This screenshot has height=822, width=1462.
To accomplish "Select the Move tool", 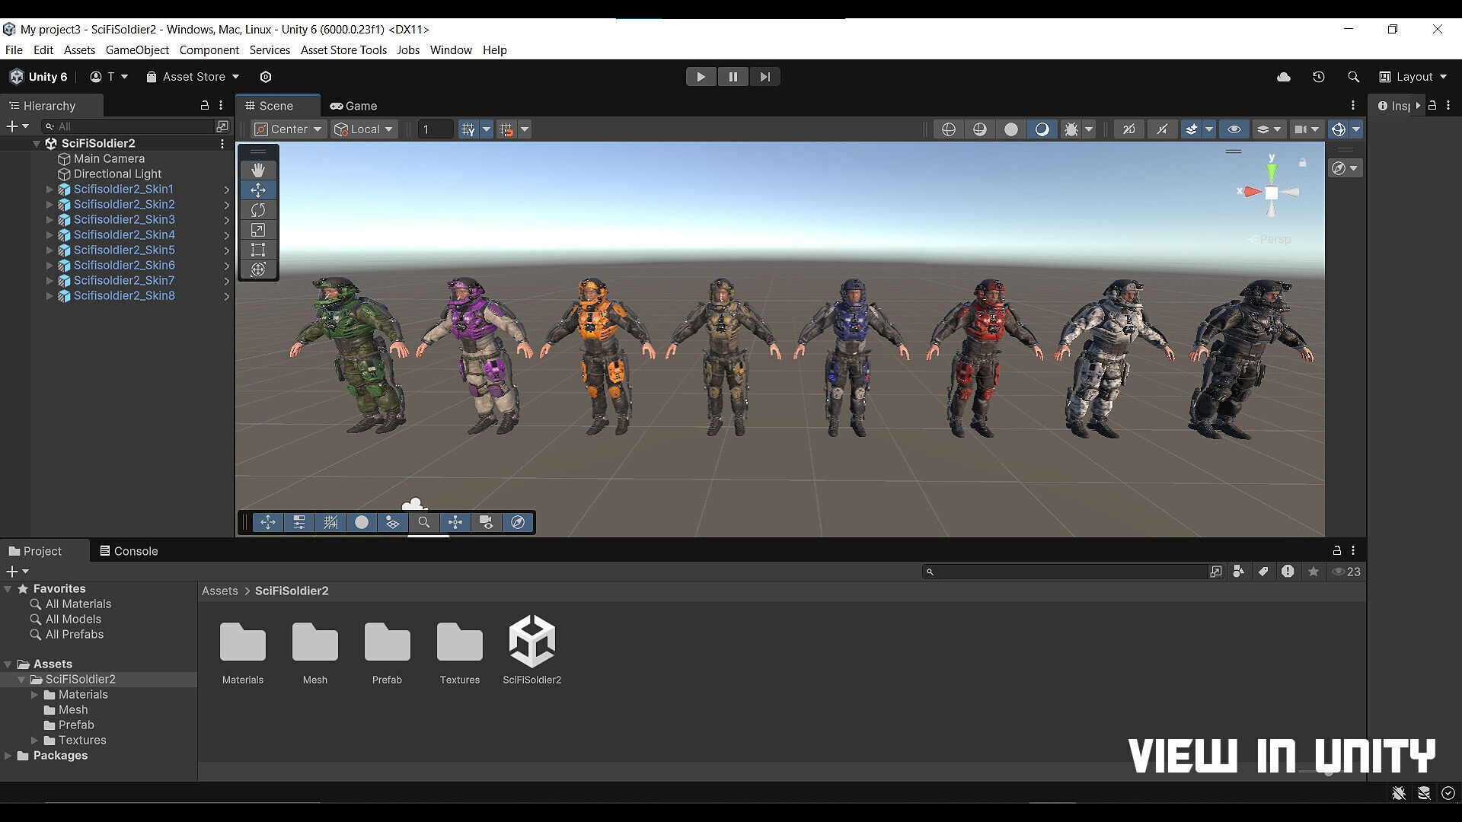I will (x=258, y=190).
